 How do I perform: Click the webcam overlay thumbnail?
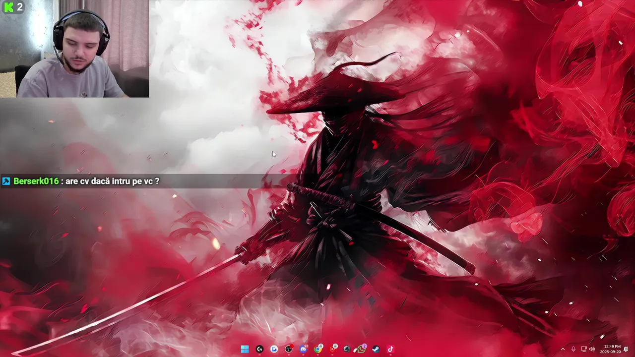(74, 49)
